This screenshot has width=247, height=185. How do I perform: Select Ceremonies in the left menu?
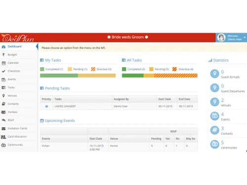tap(19, 145)
